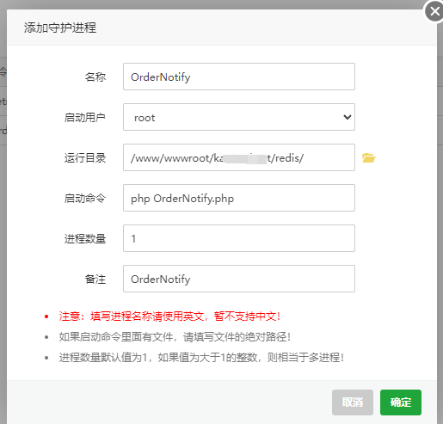The width and height of the screenshot is (443, 424).
Task: Expand the 启动用户 dropdown showing root
Action: click(x=239, y=117)
